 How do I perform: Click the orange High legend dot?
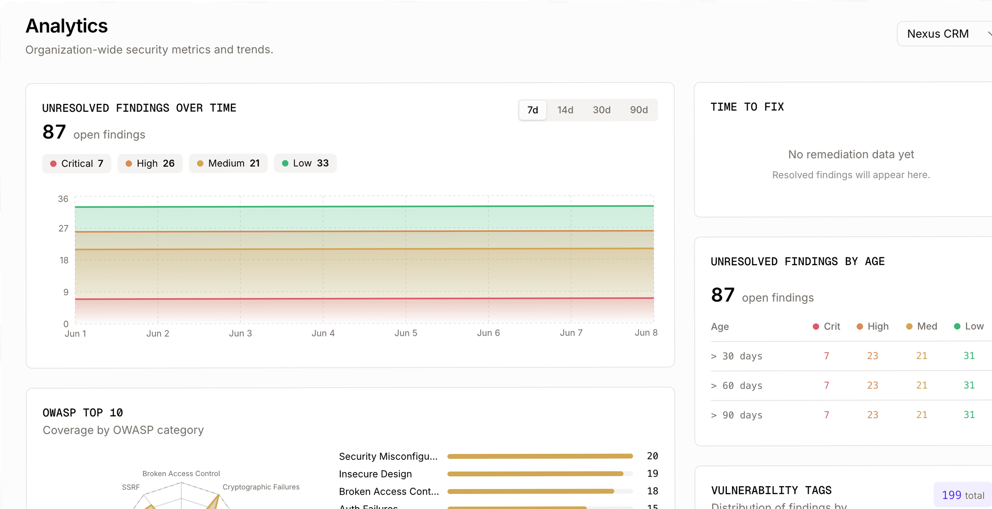click(x=129, y=164)
